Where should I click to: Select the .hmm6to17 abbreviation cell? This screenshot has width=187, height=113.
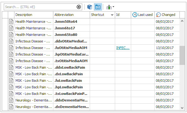[x=72, y=28]
